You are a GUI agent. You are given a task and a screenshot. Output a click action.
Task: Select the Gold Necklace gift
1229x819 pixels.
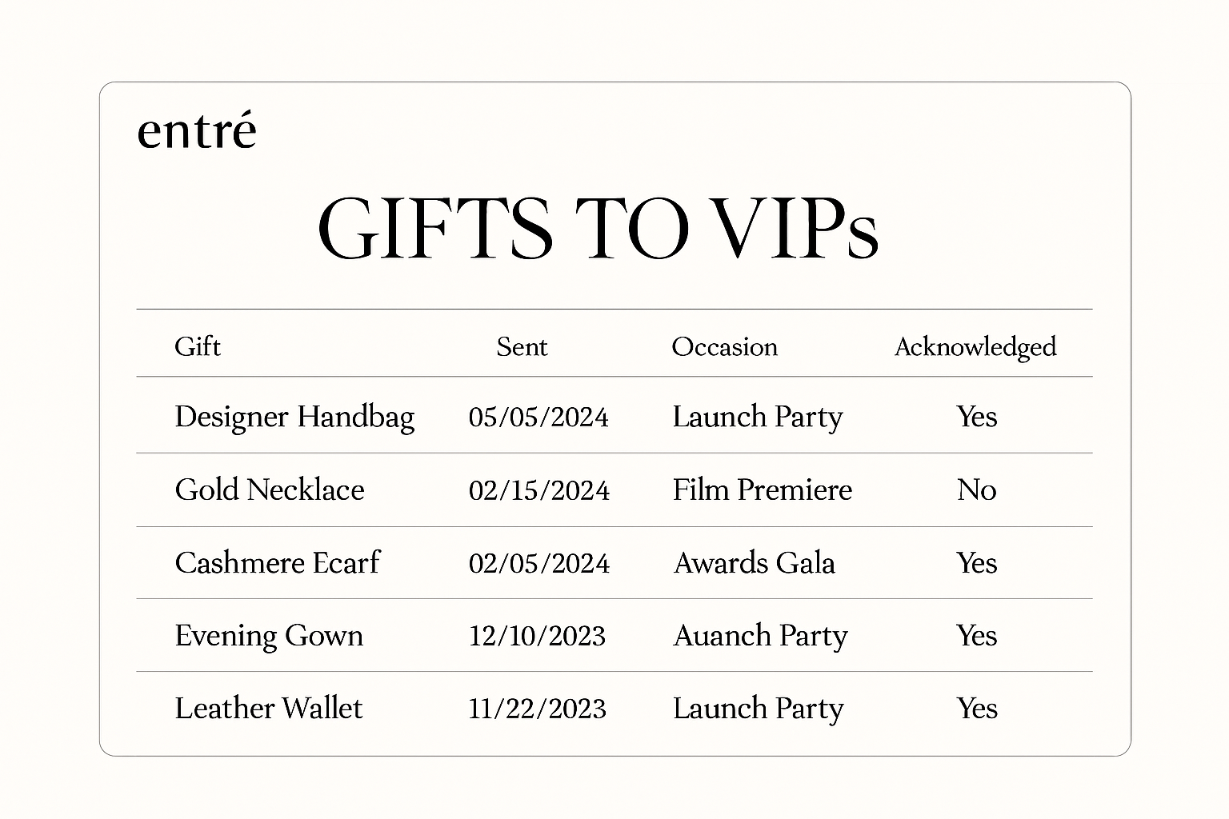[270, 489]
